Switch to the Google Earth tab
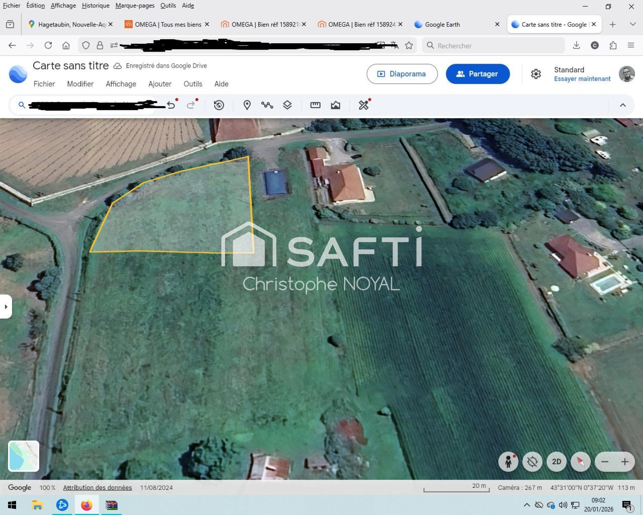 (x=442, y=24)
